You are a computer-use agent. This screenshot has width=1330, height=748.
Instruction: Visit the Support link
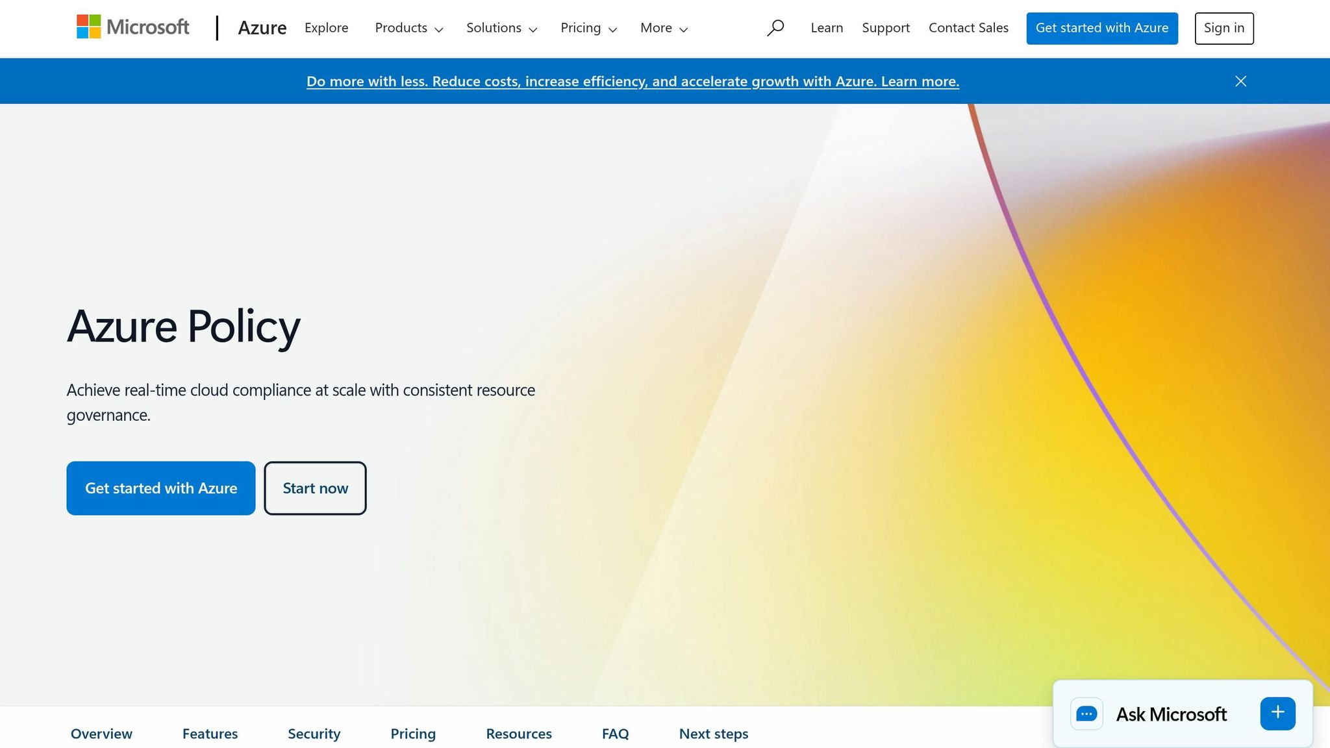[886, 28]
